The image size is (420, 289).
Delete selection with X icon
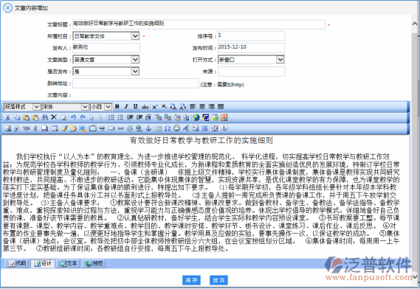click(x=54, y=117)
